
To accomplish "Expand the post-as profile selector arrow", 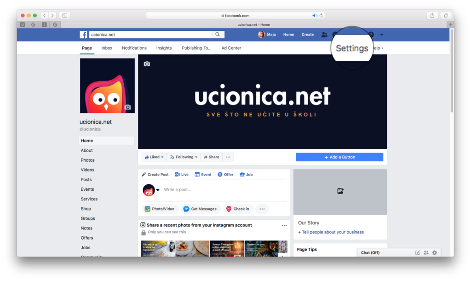I will point(158,190).
